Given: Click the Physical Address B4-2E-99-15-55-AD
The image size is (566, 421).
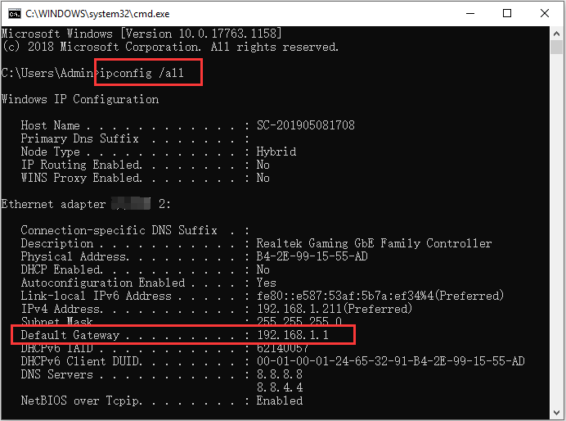Looking at the screenshot, I should click(312, 256).
